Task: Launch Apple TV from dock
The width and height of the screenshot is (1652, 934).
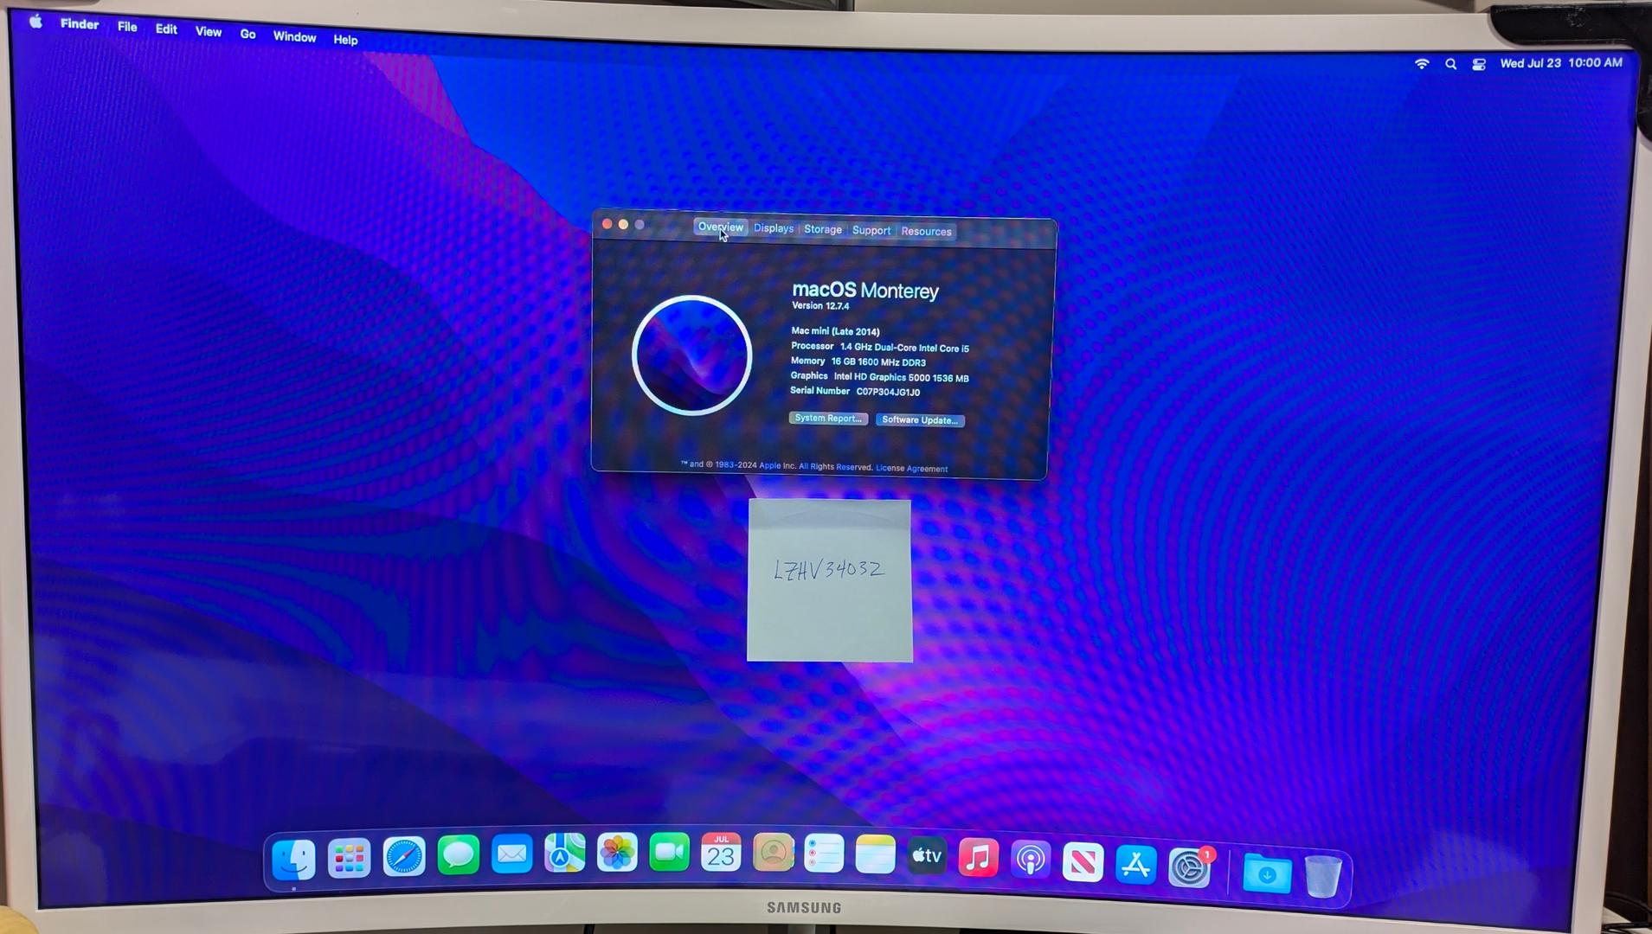Action: pyautogui.click(x=927, y=856)
